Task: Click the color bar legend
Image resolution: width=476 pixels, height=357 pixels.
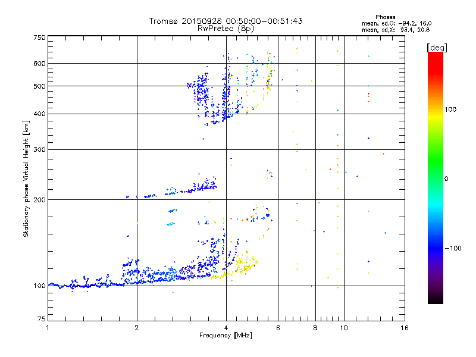Action: pyautogui.click(x=436, y=177)
